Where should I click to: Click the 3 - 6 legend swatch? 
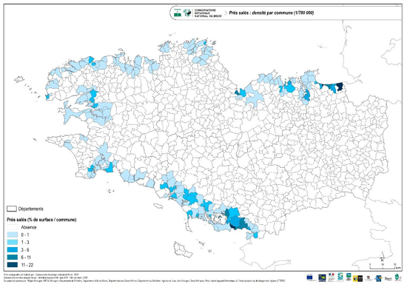(12, 250)
